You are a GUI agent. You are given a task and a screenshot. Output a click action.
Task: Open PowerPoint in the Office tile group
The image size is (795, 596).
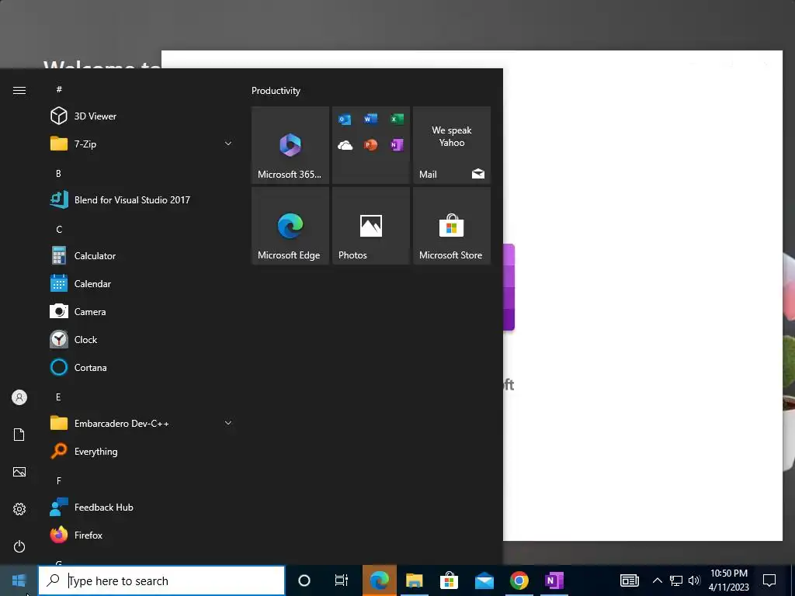tap(370, 145)
